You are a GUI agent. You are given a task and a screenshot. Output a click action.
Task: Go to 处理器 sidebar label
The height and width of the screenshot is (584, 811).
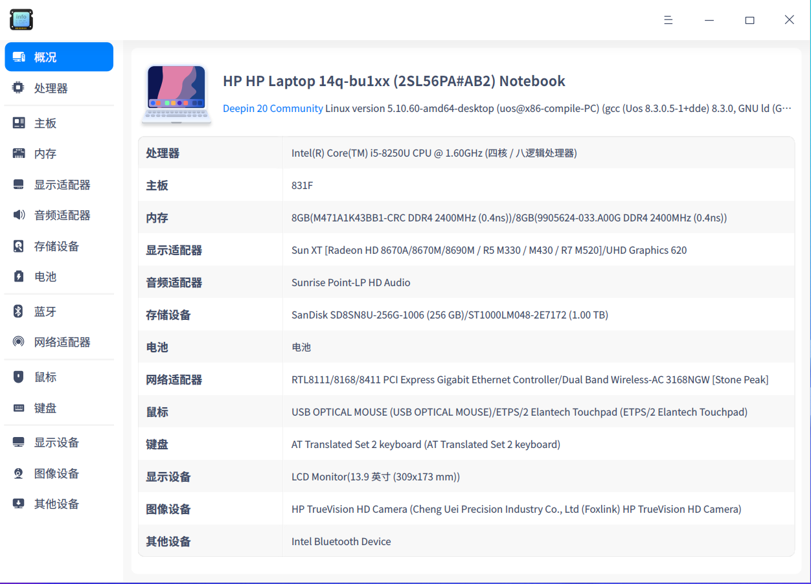(x=51, y=88)
